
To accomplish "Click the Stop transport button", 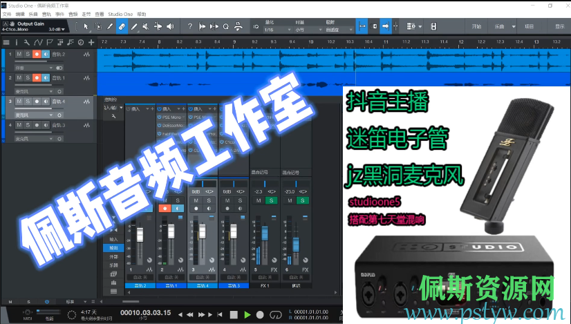I will click(234, 314).
